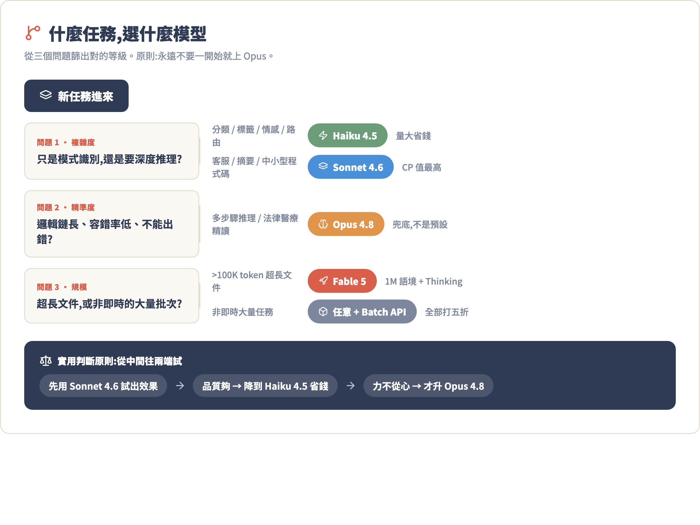Select the blue Sonnet 4.6 pill
The image size is (700, 525).
(x=350, y=167)
